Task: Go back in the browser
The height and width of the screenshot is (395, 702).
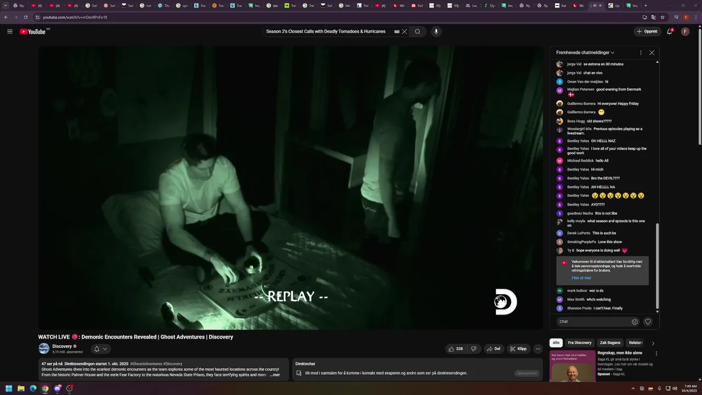Action: pyautogui.click(x=6, y=17)
